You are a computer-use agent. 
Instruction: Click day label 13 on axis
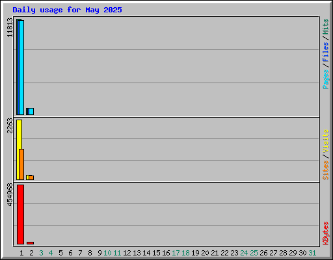(x=137, y=253)
